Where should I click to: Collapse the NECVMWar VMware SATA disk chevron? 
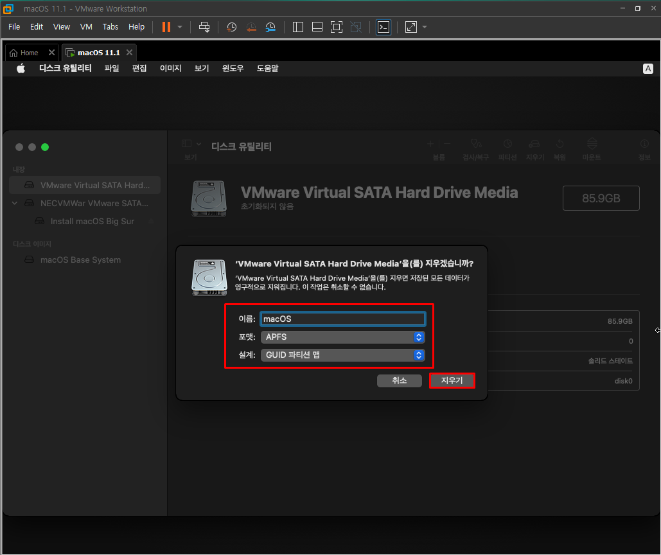click(15, 203)
